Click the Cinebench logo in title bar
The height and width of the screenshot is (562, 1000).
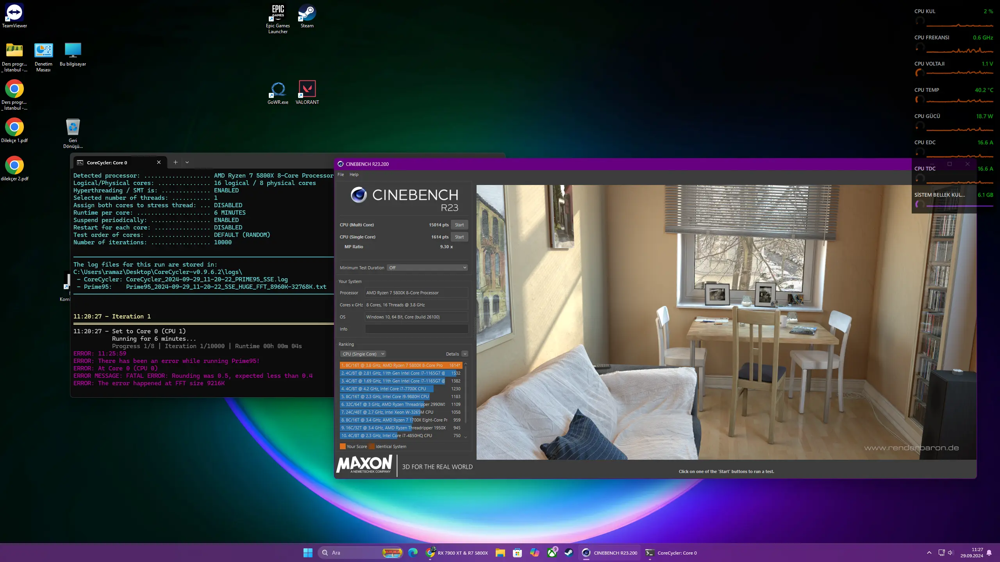click(x=340, y=164)
